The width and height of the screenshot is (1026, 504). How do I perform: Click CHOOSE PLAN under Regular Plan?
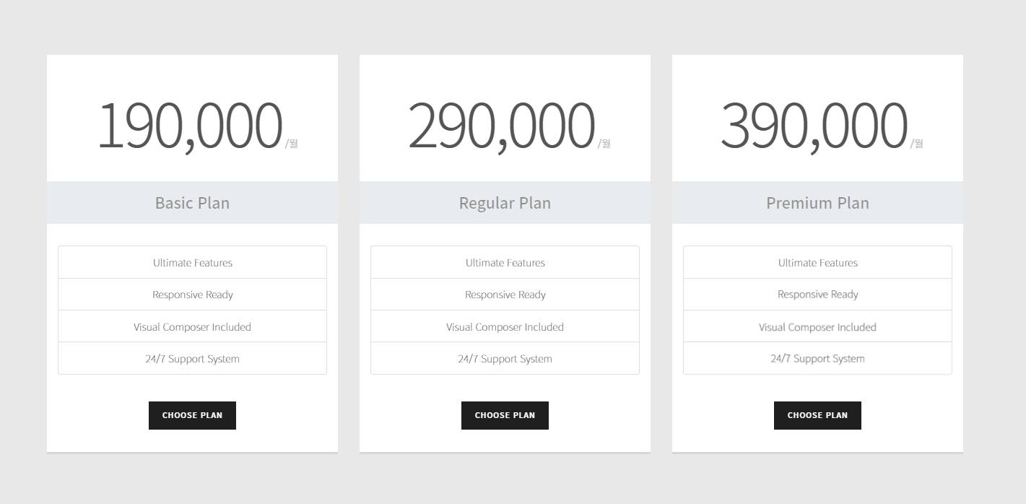[505, 415]
